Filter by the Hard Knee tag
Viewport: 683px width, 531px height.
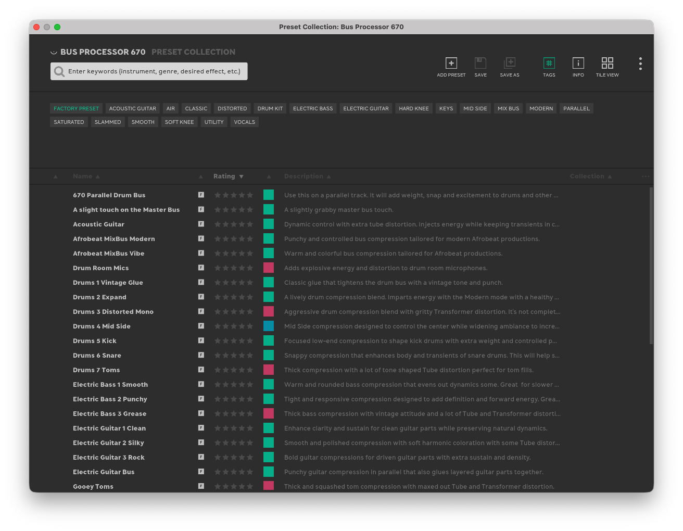click(x=414, y=108)
